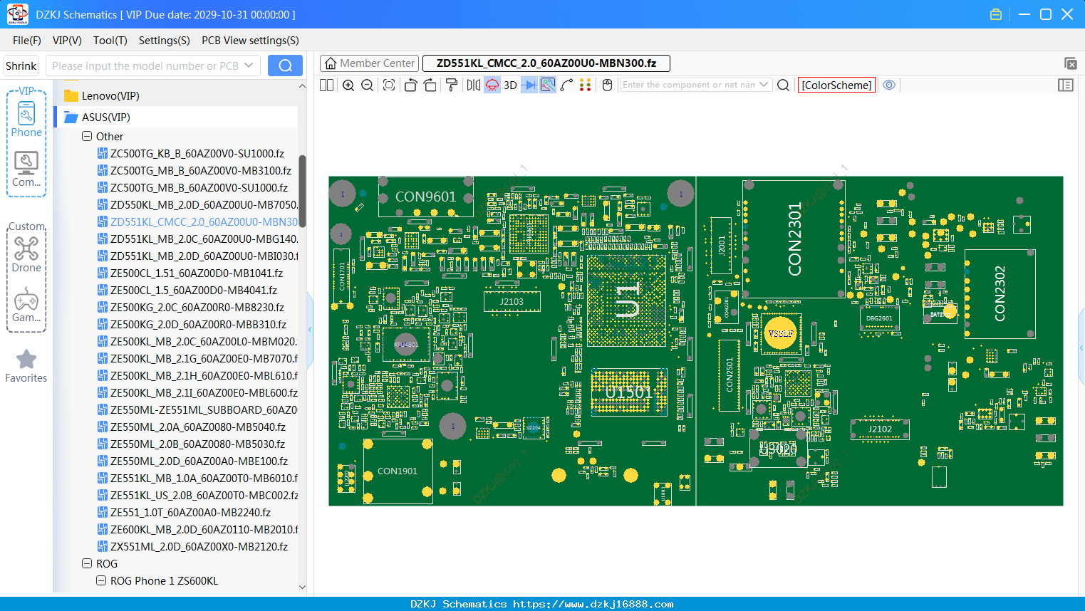Toggle the red highlighted component icon
Image resolution: width=1085 pixels, height=611 pixels.
pyautogui.click(x=492, y=85)
